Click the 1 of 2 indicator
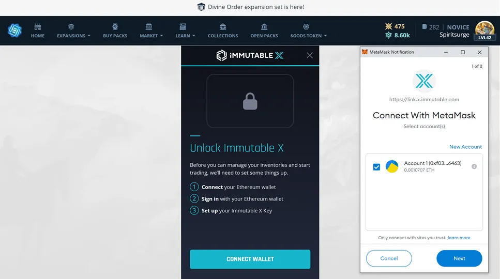This screenshot has height=279, width=500. click(477, 66)
